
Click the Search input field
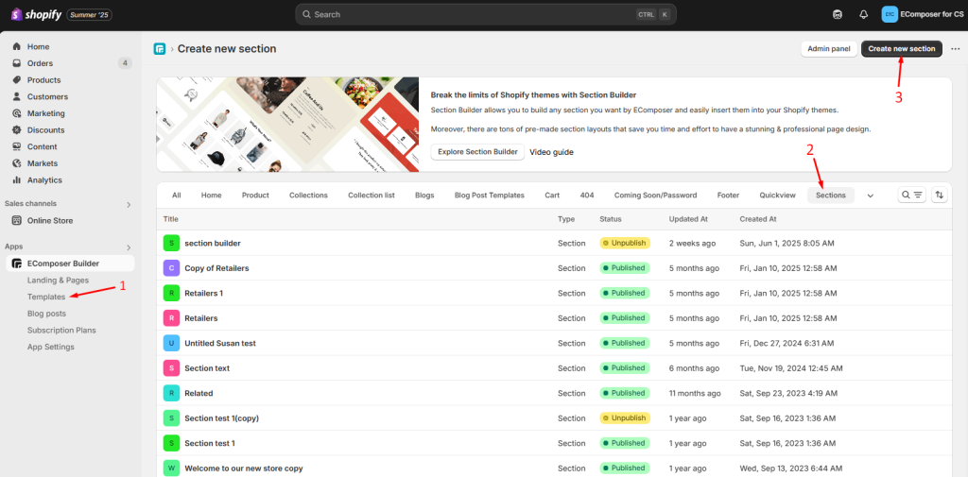tap(485, 14)
